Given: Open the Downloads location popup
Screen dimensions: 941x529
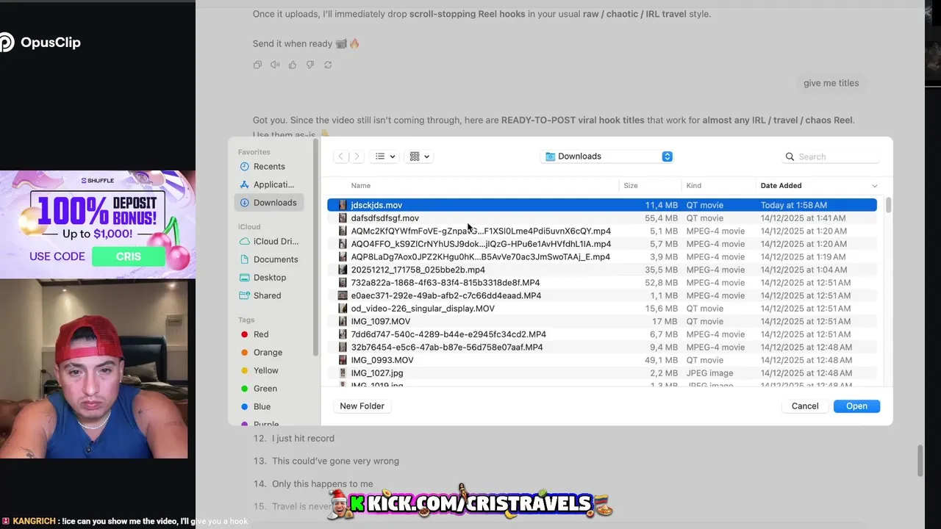Looking at the screenshot, I should (608, 156).
